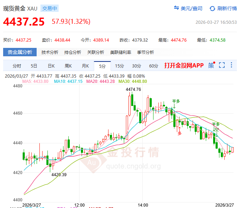Image resolution: width=240 pixels, height=208 pixels.
Task: Click the 现货黄金 XAU title
Action: click(20, 8)
